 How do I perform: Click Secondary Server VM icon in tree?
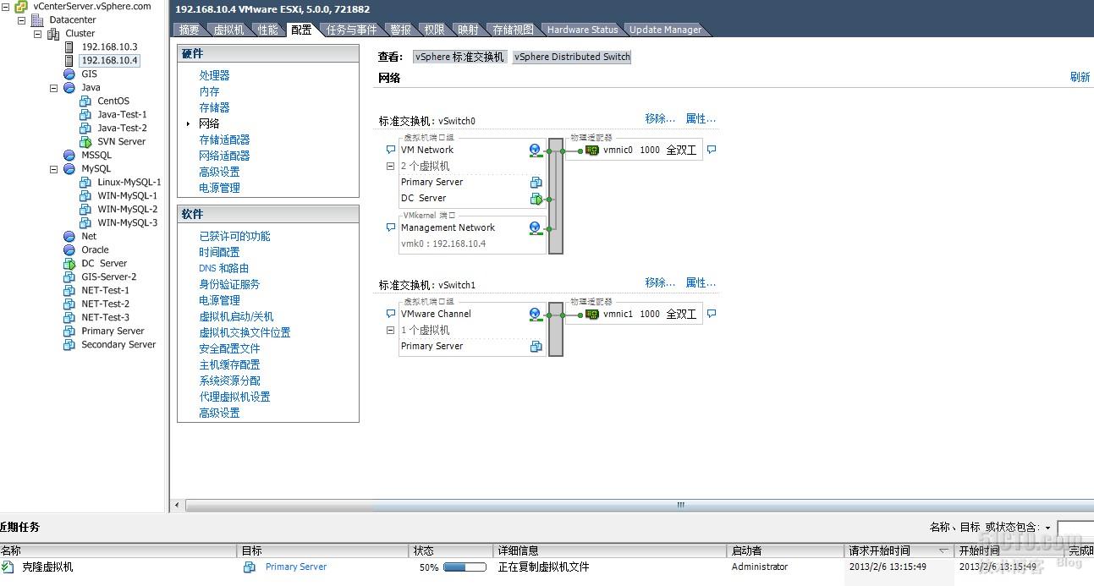[69, 344]
